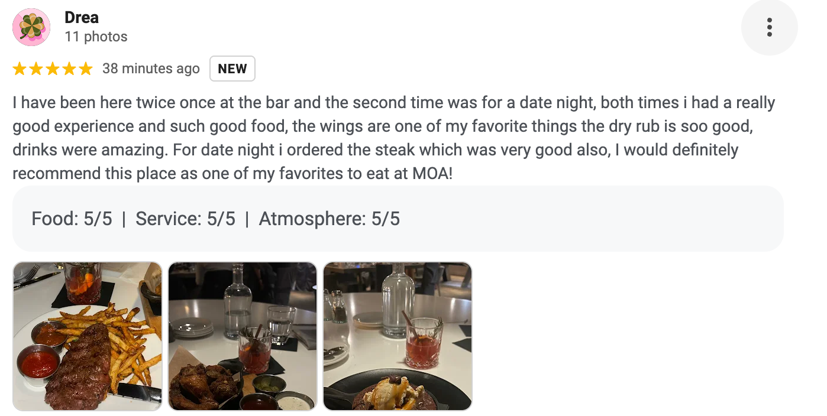Open options via the vertical ellipsis
Image resolution: width=827 pixels, height=416 pixels.
pyautogui.click(x=769, y=27)
